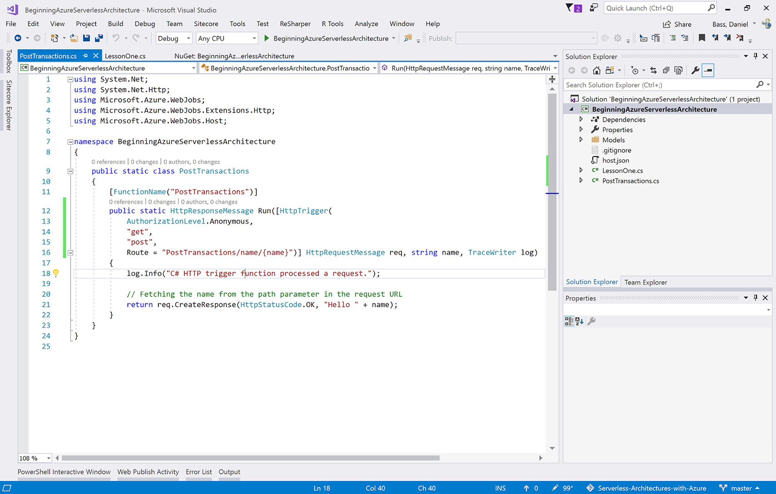The image size is (776, 494).
Task: Click the Navigate Backward arrow in toolbar
Action: pyautogui.click(x=18, y=38)
